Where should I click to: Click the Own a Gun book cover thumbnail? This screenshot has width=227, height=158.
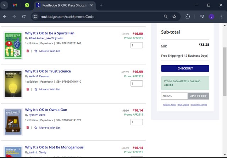point(13,122)
